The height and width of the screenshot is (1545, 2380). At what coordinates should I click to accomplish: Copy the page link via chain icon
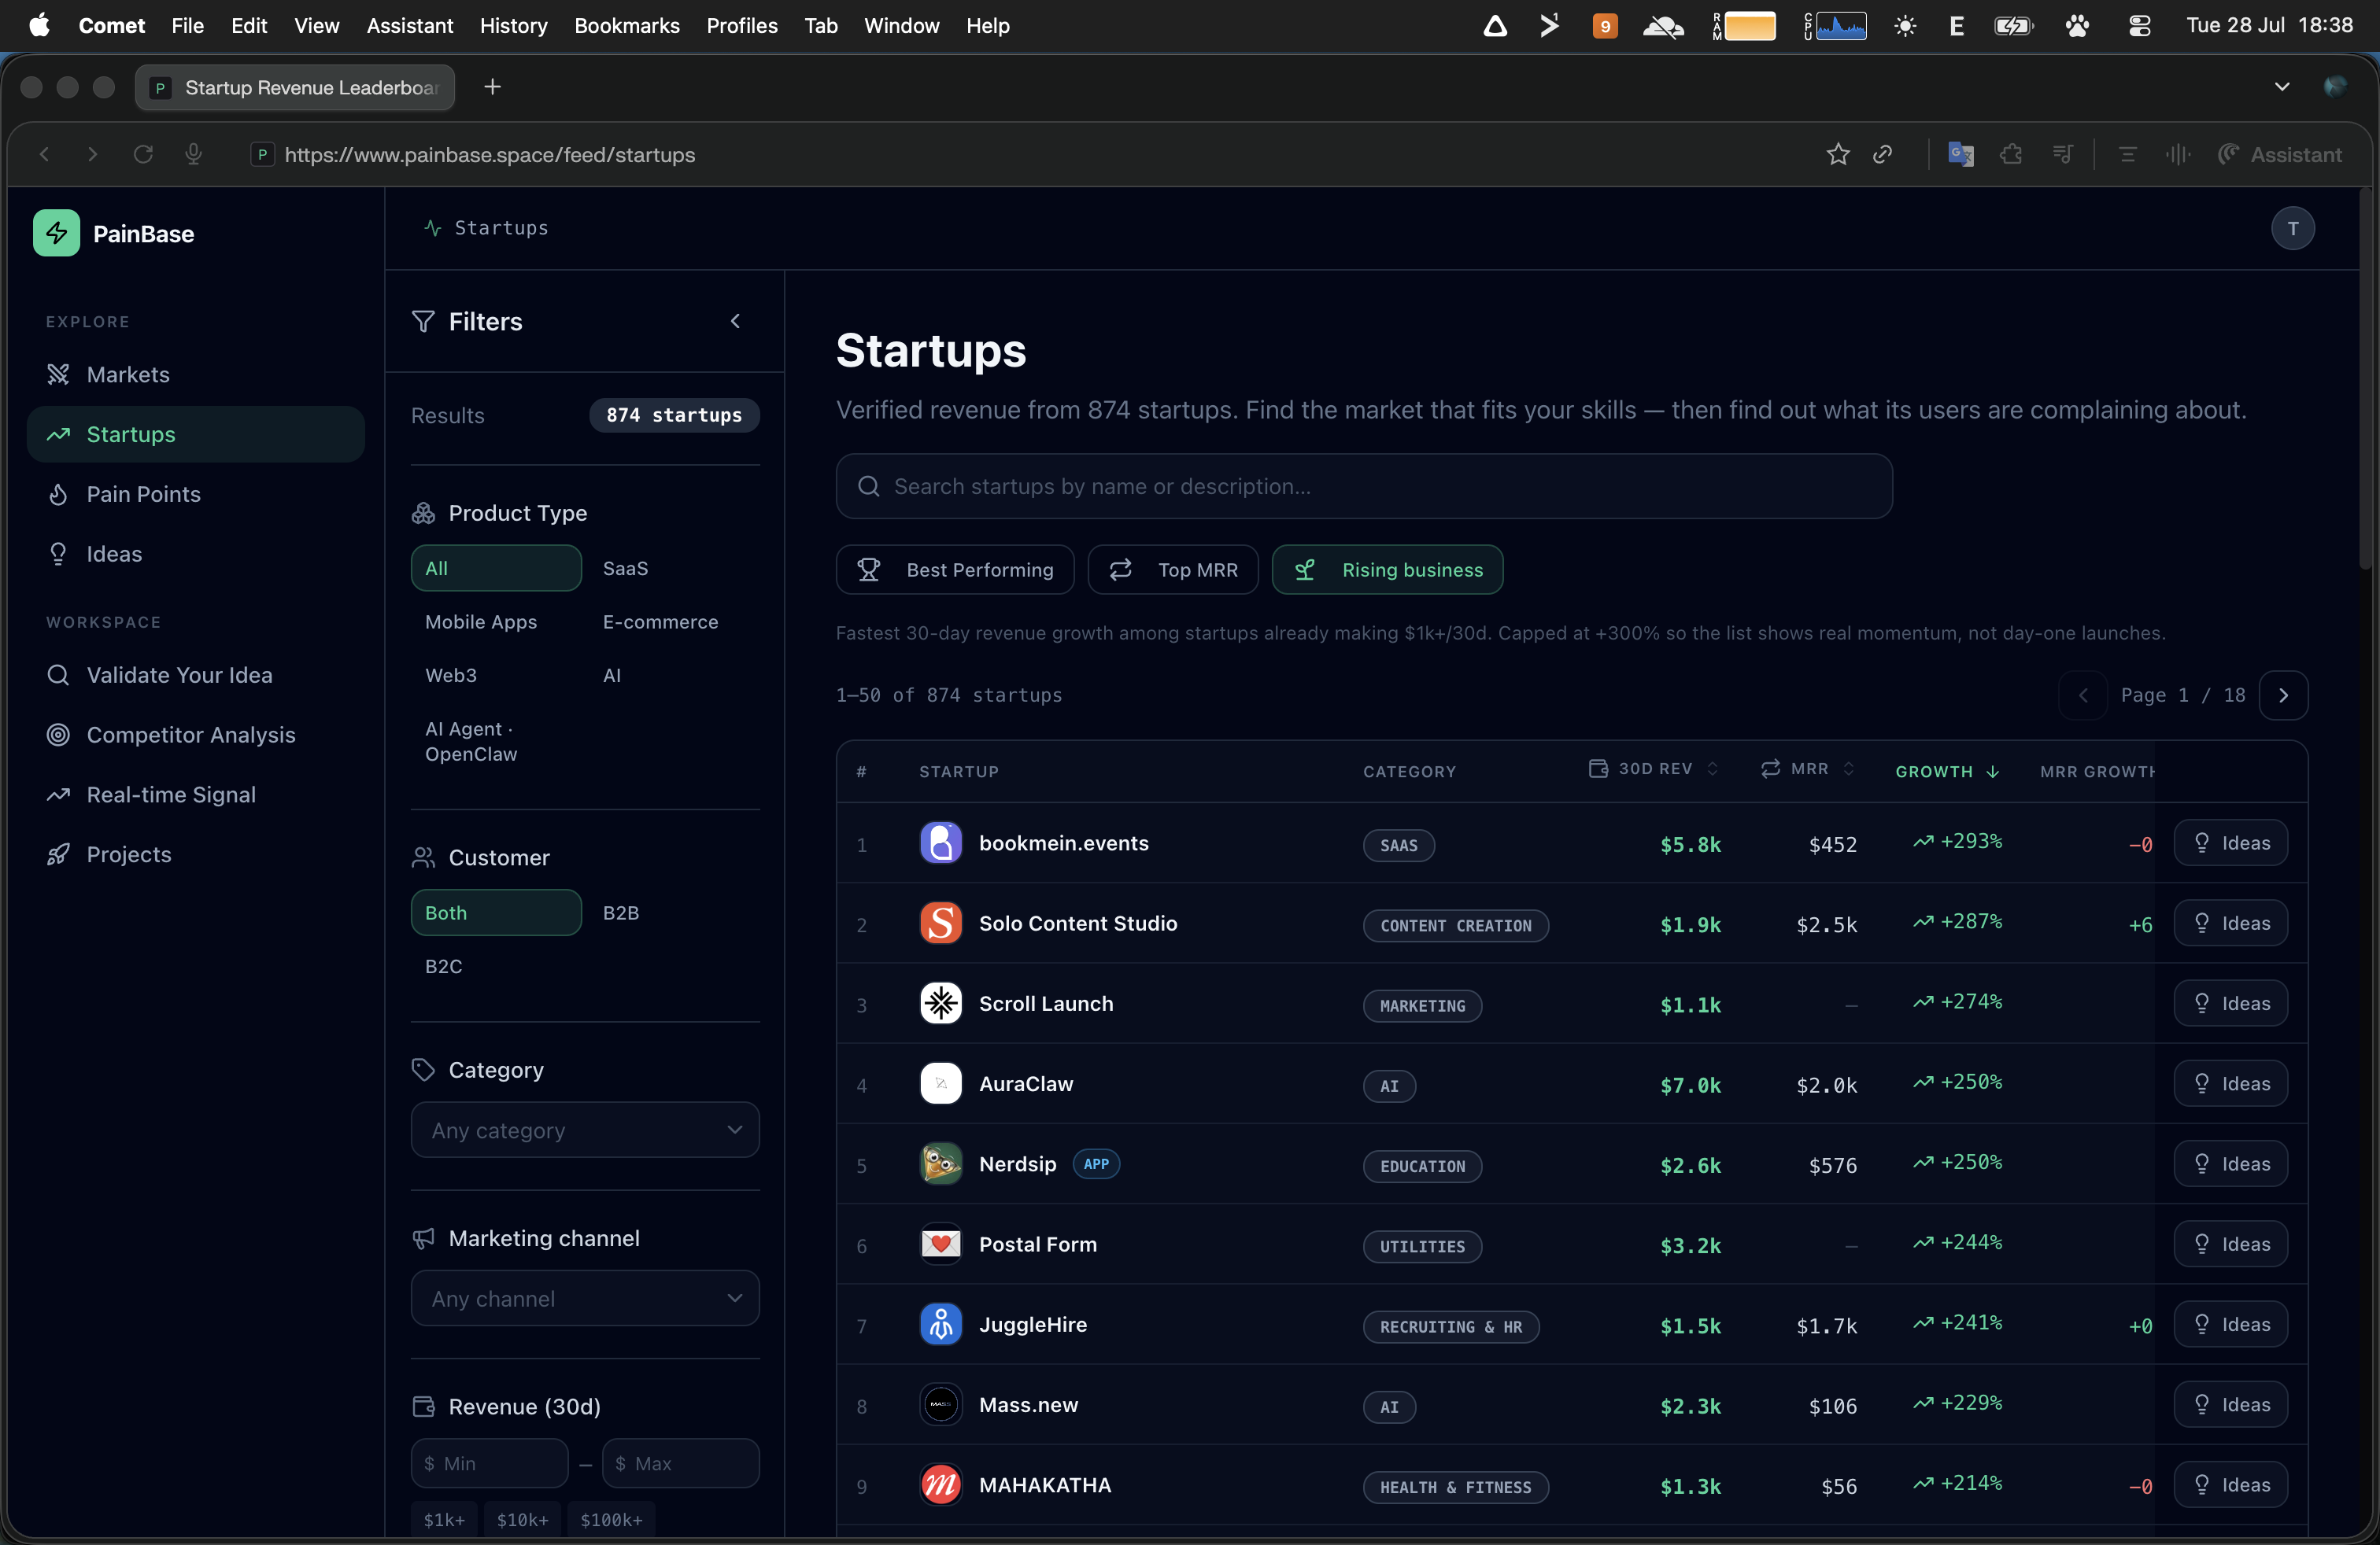pyautogui.click(x=1882, y=154)
